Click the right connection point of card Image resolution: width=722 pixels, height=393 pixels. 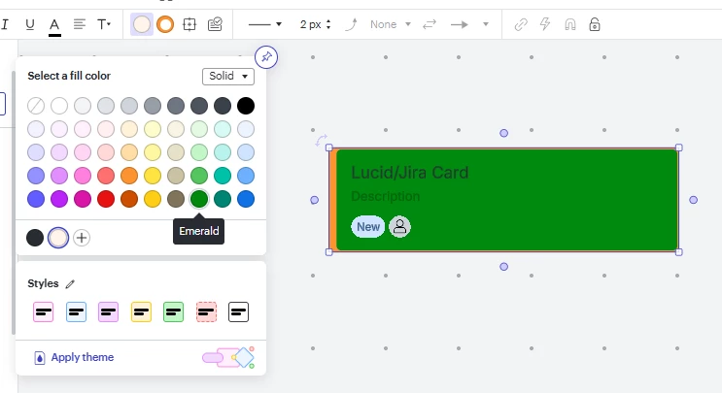694,200
